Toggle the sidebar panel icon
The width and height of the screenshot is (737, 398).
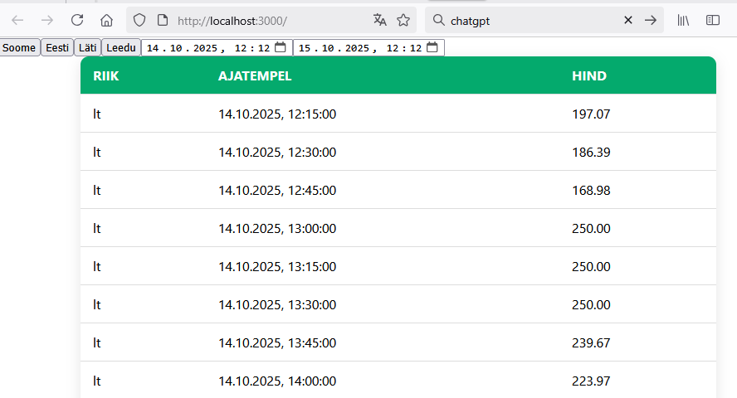(713, 20)
